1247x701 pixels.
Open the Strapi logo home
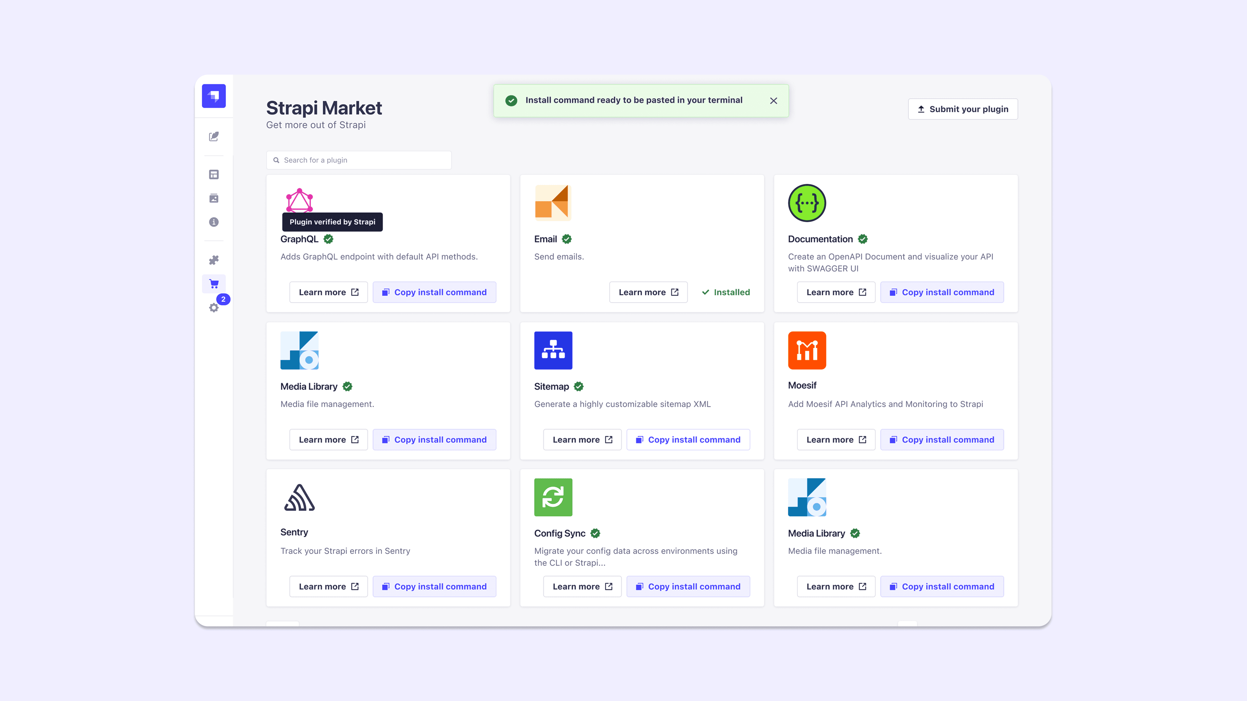click(x=213, y=96)
